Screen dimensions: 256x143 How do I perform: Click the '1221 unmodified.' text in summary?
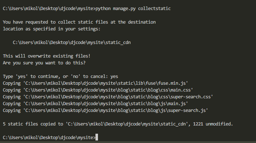tap(213, 124)
